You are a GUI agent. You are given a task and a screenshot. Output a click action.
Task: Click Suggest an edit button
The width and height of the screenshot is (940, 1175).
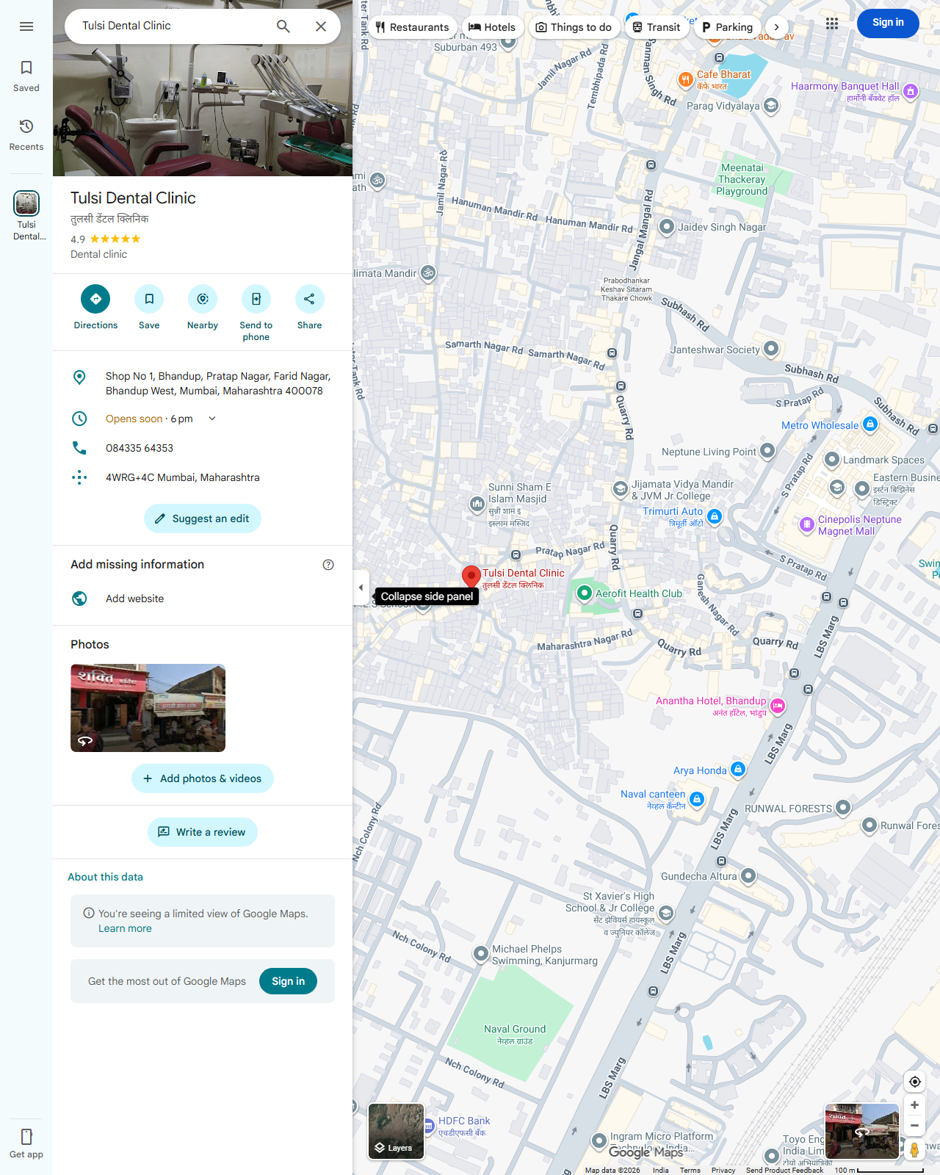pyautogui.click(x=203, y=518)
